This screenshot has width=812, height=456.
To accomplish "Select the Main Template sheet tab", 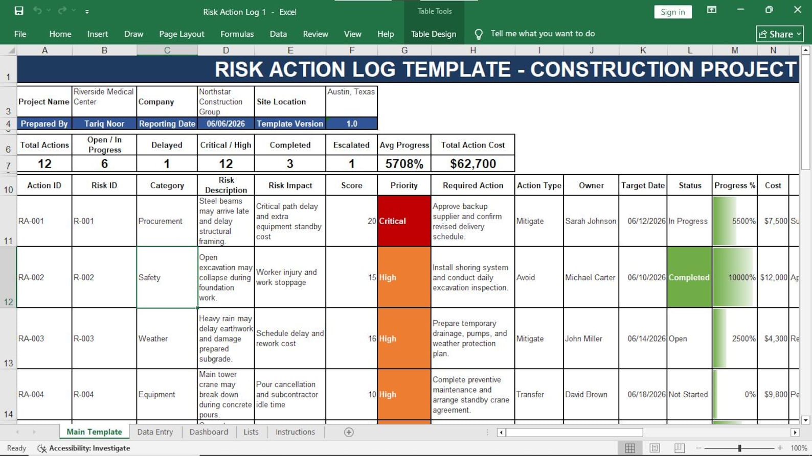I will (x=94, y=432).
